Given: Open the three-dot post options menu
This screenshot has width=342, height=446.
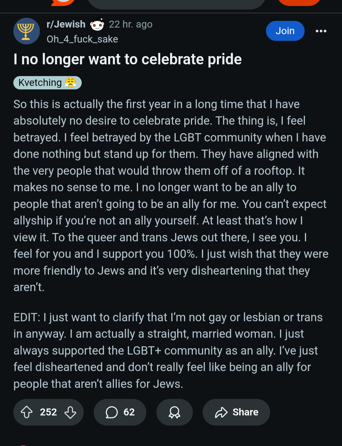Looking at the screenshot, I should point(321,31).
